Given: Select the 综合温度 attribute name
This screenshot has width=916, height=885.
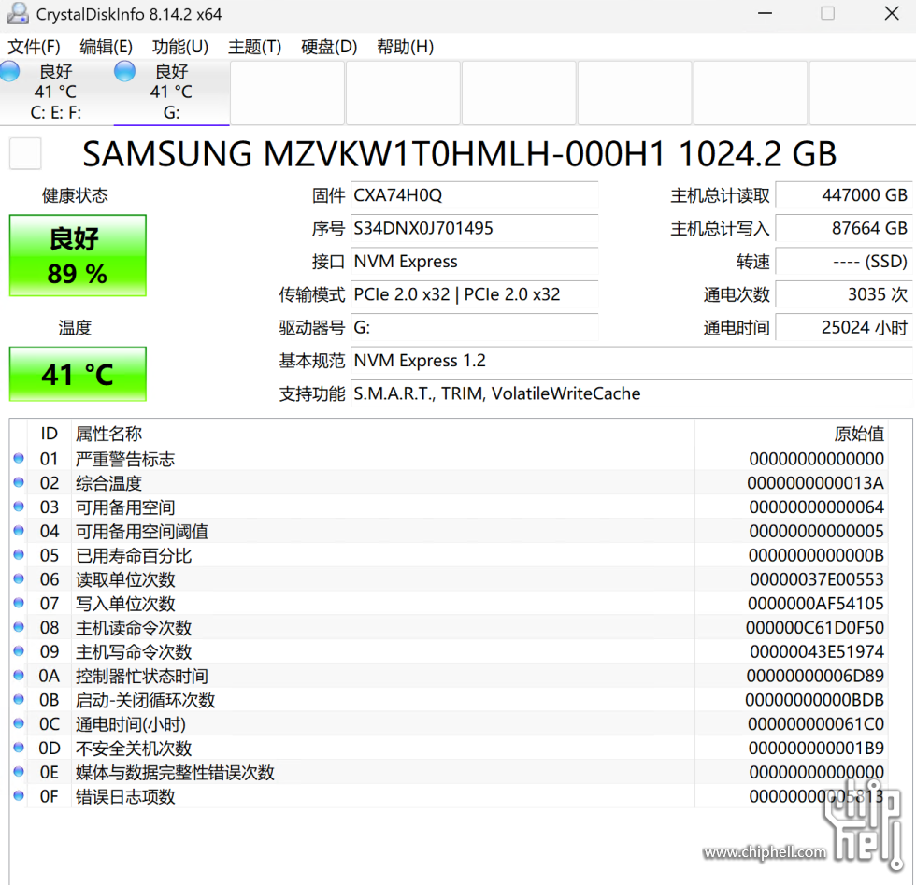Looking at the screenshot, I should [x=108, y=483].
